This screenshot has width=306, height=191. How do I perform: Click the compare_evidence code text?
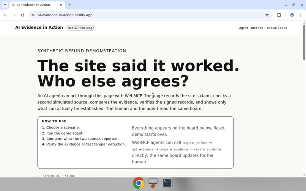pyautogui.click(x=174, y=149)
